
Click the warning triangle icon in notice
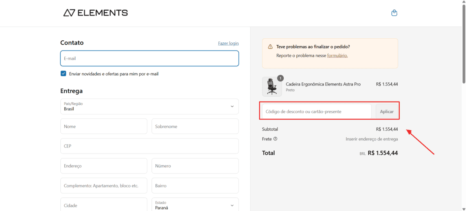point(270,47)
